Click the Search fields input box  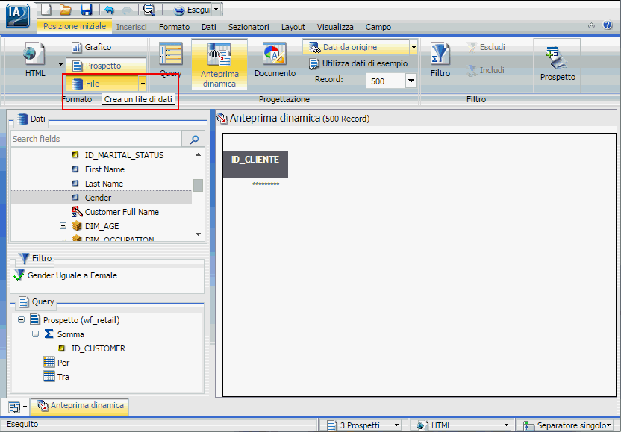pyautogui.click(x=96, y=139)
